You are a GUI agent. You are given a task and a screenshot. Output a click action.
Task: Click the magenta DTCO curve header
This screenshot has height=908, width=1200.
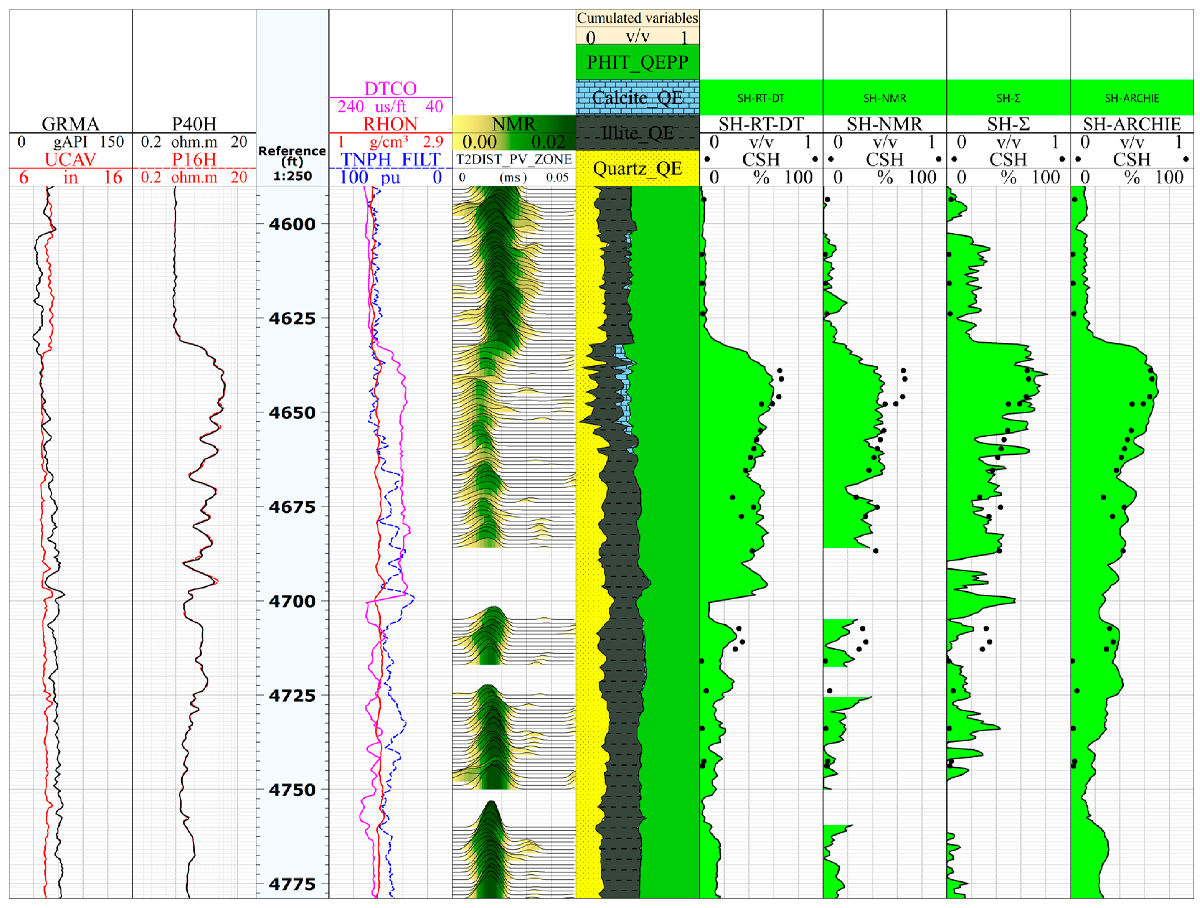pyautogui.click(x=390, y=88)
